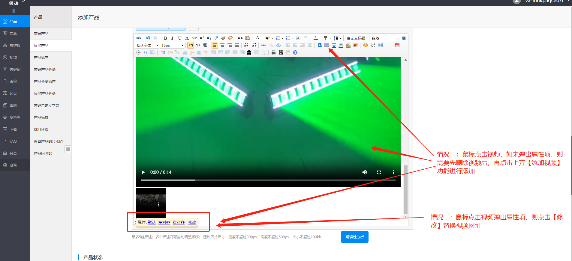Click the anchor icon in toolbar
This screenshot has height=261, width=572.
[278, 45]
